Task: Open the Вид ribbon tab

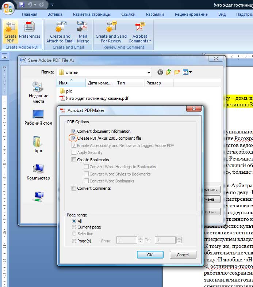Action: pyautogui.click(x=222, y=14)
